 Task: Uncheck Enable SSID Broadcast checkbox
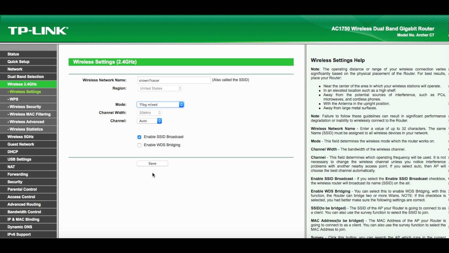pyautogui.click(x=139, y=137)
